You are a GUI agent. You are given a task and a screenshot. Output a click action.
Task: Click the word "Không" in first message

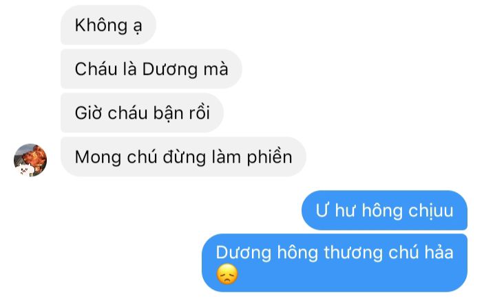(101, 25)
